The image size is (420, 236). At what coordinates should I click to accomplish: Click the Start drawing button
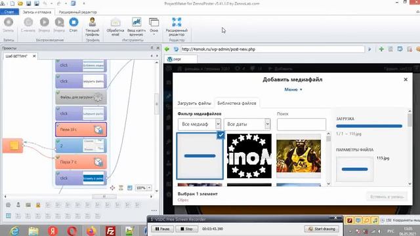[322, 229]
